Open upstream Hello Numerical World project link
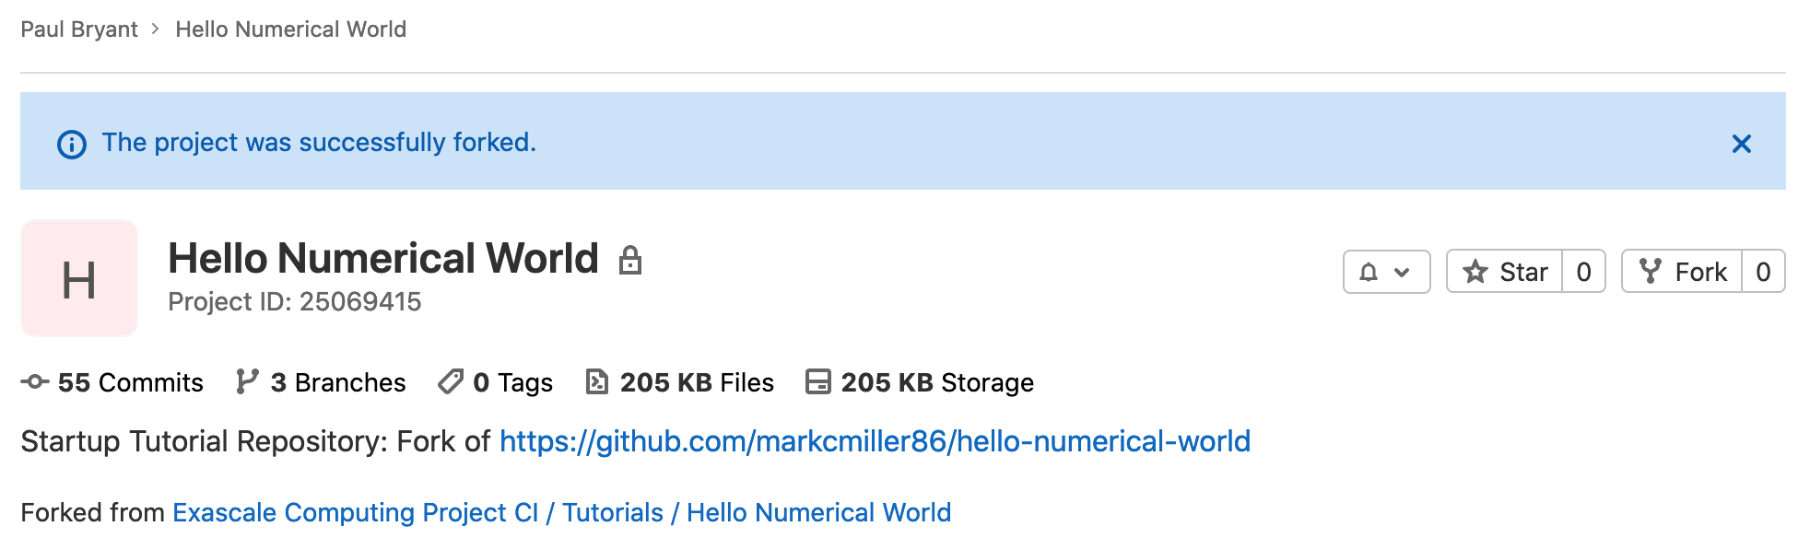Image resolution: width=1810 pixels, height=538 pixels. click(x=818, y=512)
